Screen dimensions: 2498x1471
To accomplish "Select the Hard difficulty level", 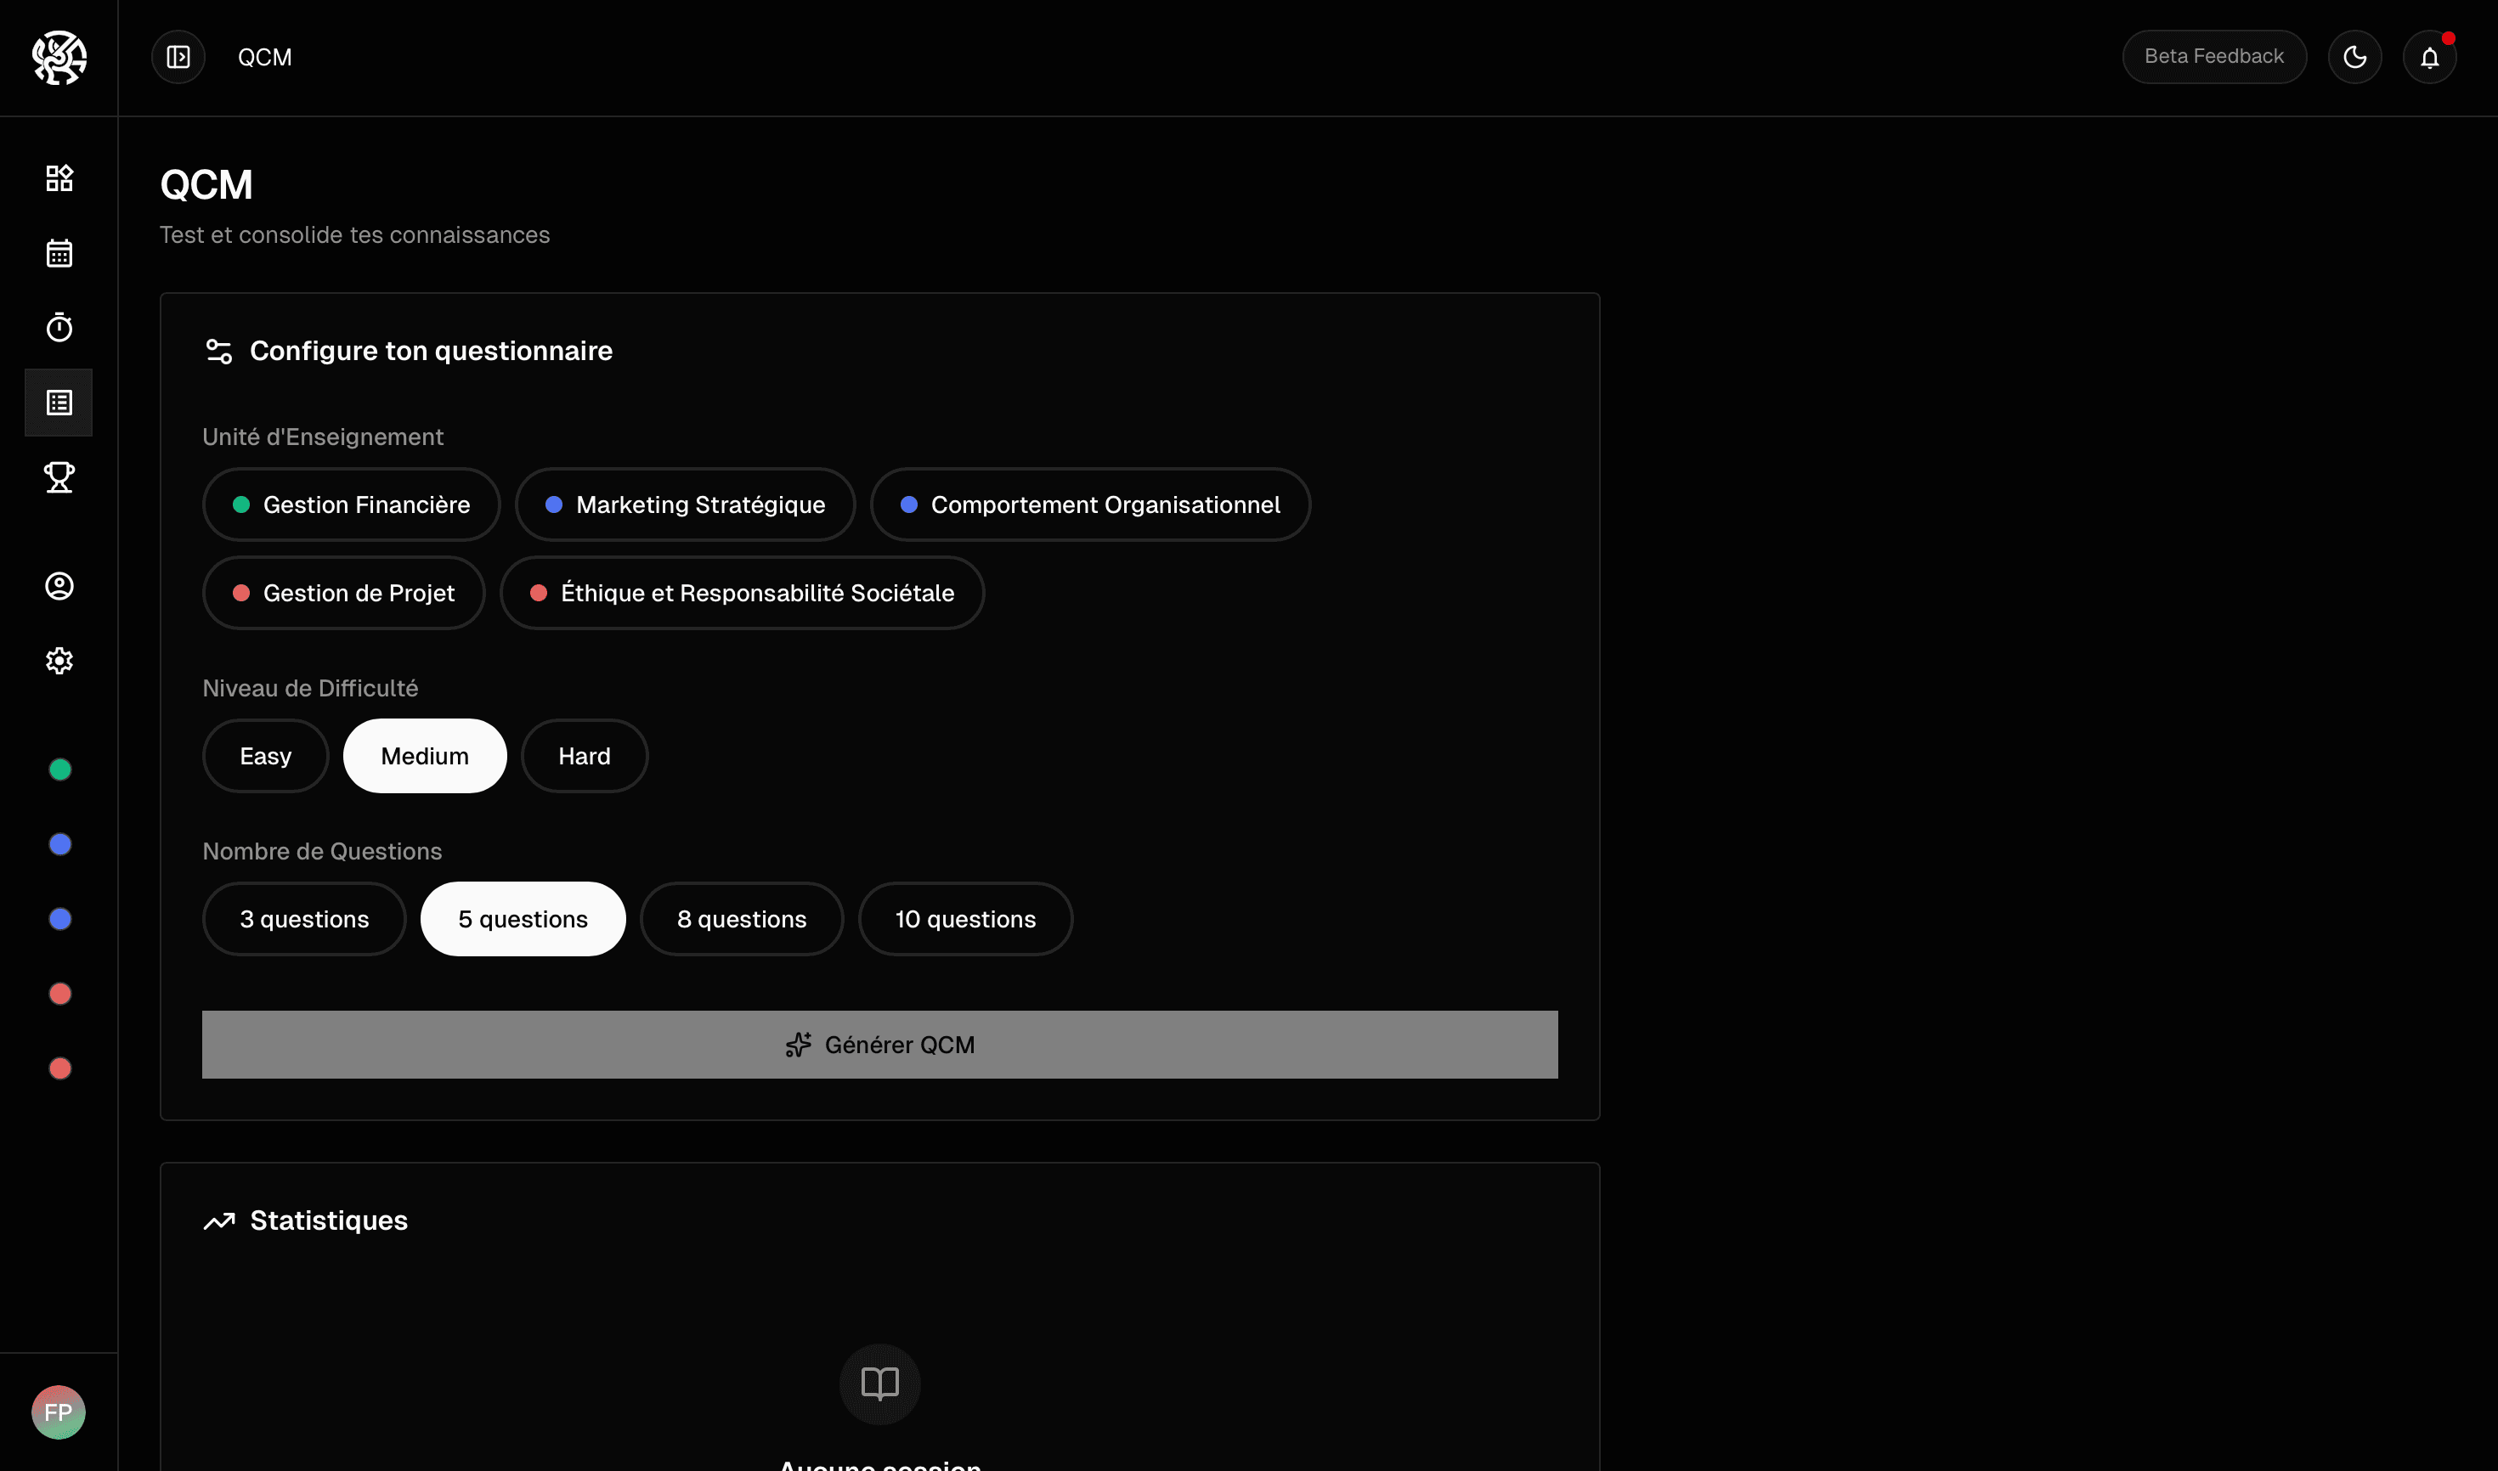I will coord(584,755).
